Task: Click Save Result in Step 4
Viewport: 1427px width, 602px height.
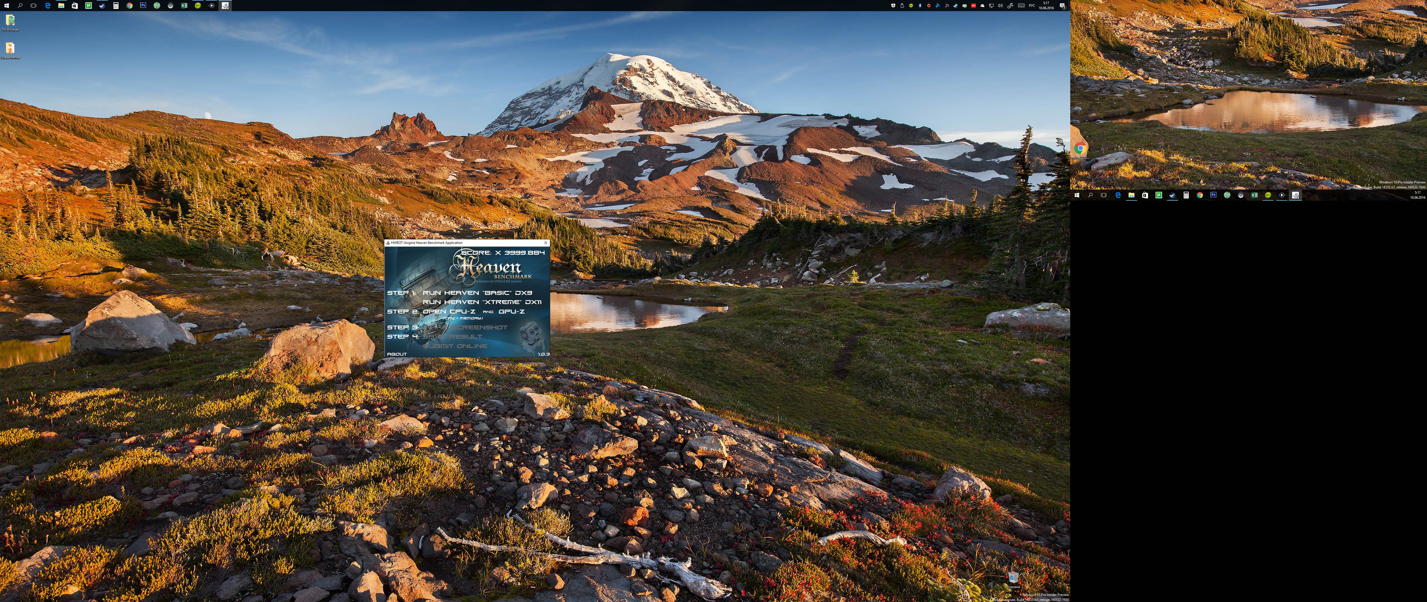Action: [x=453, y=336]
